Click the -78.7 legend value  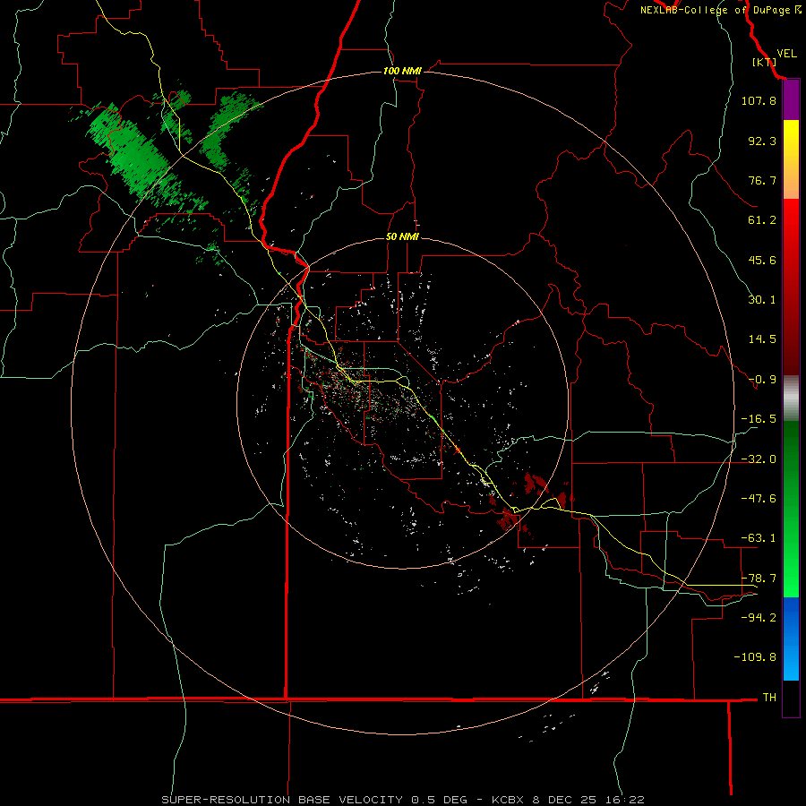tap(759, 579)
